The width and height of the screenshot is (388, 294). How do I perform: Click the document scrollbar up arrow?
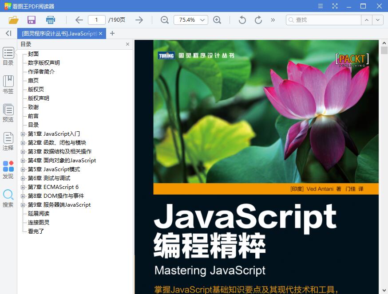tap(384, 43)
